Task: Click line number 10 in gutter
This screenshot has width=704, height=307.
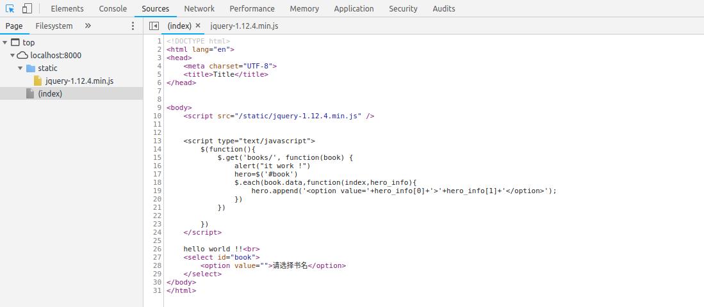Action: 157,116
